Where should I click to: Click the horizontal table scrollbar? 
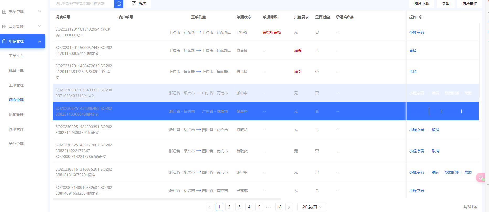tap(167, 199)
